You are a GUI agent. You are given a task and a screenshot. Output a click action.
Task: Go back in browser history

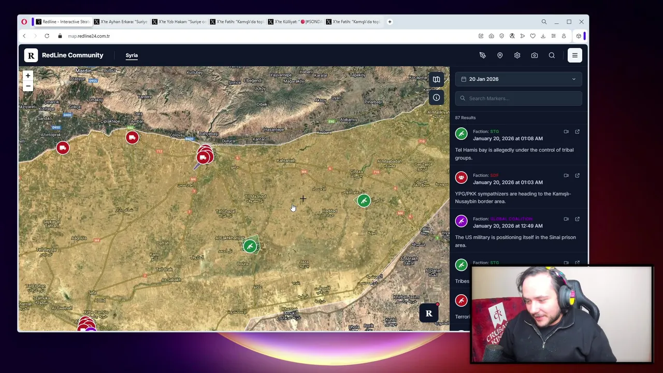pyautogui.click(x=24, y=36)
